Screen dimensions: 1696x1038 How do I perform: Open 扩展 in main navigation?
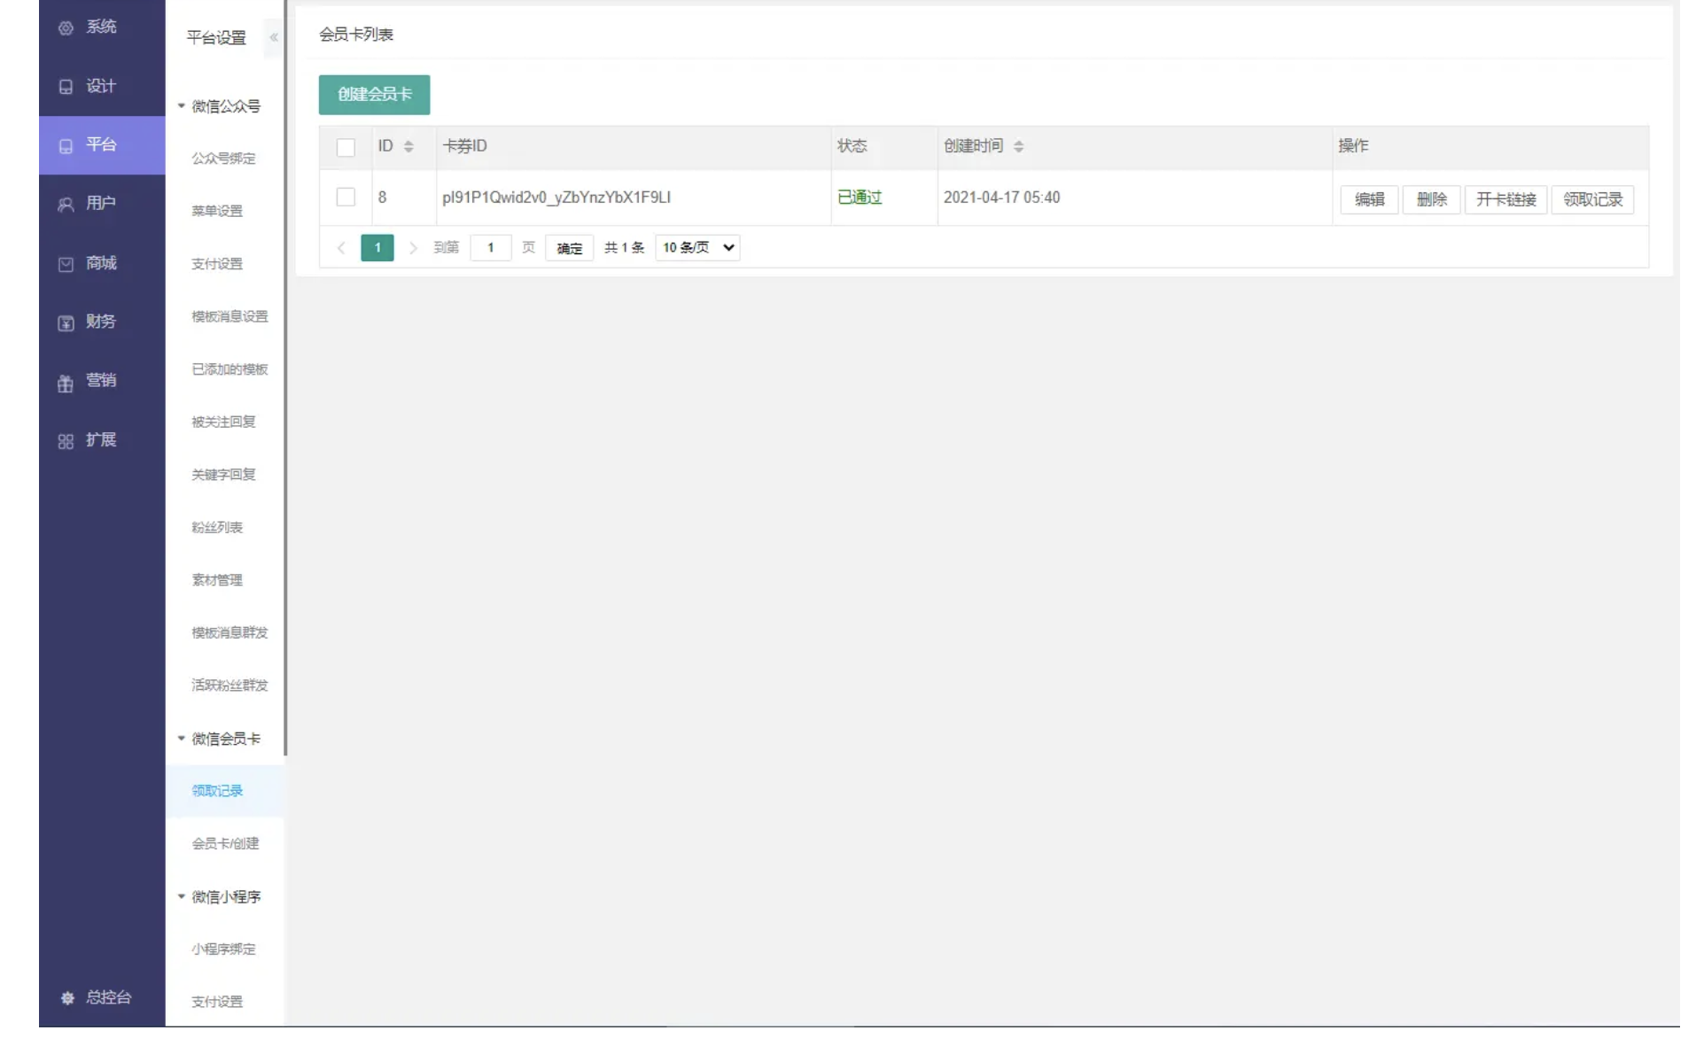point(101,440)
